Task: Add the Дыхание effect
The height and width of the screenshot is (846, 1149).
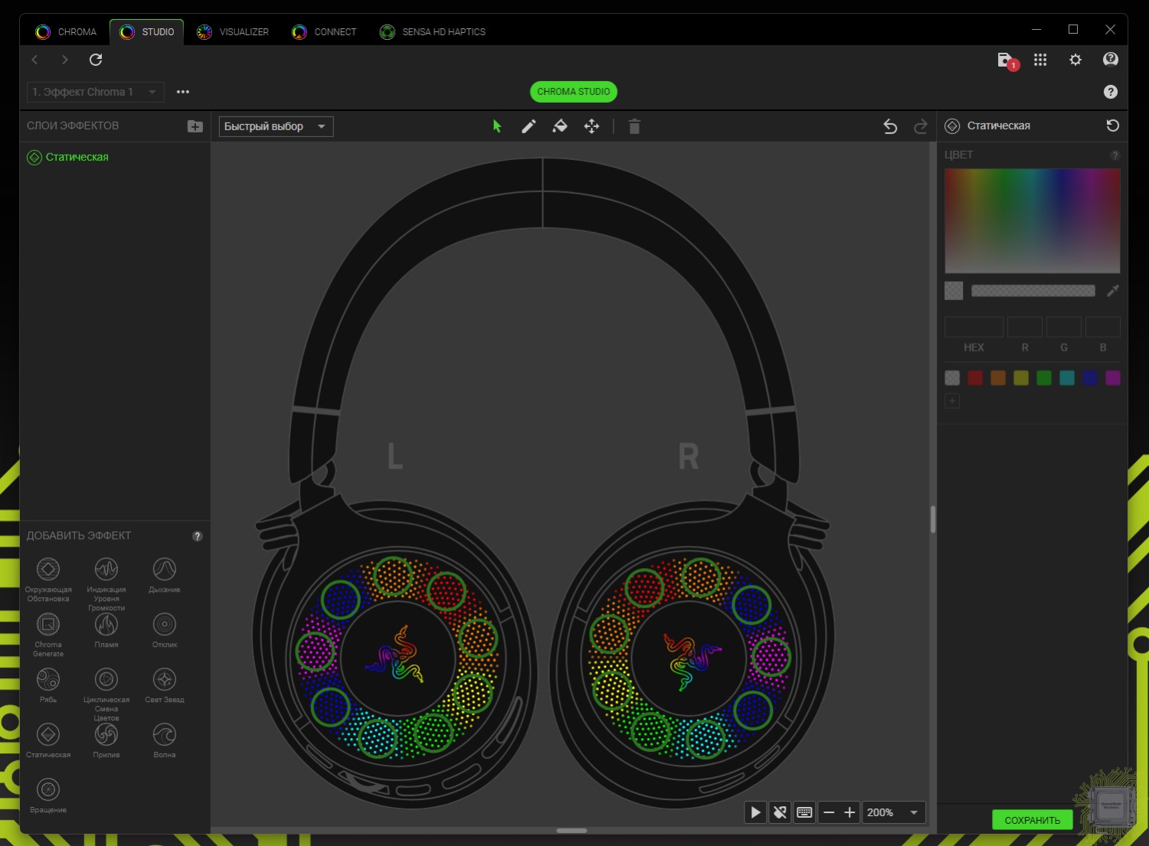Action: click(x=165, y=570)
